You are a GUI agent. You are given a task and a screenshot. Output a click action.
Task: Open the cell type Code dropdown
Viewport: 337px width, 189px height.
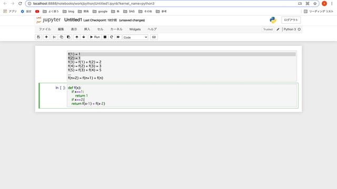click(x=135, y=37)
